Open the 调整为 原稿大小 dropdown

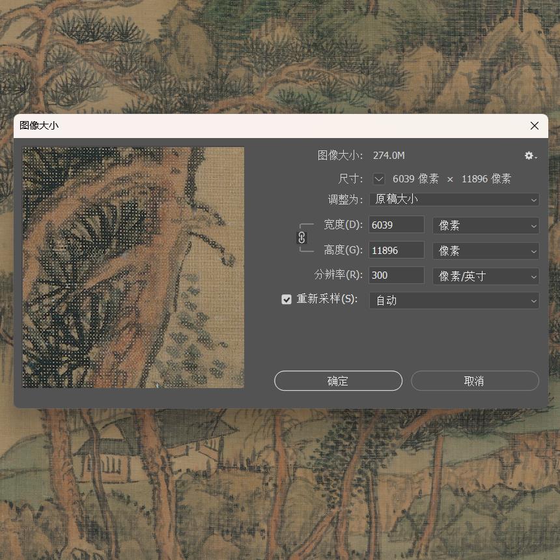[454, 199]
